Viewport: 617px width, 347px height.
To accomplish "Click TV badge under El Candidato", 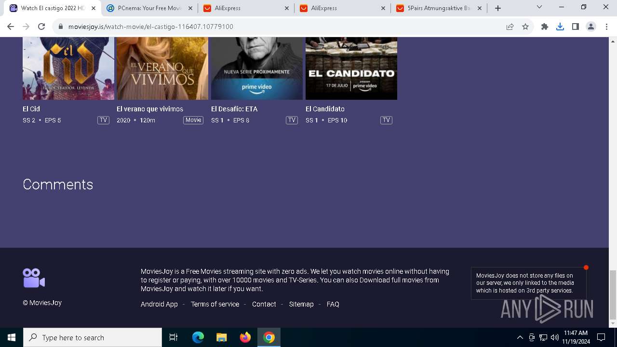I will [386, 120].
